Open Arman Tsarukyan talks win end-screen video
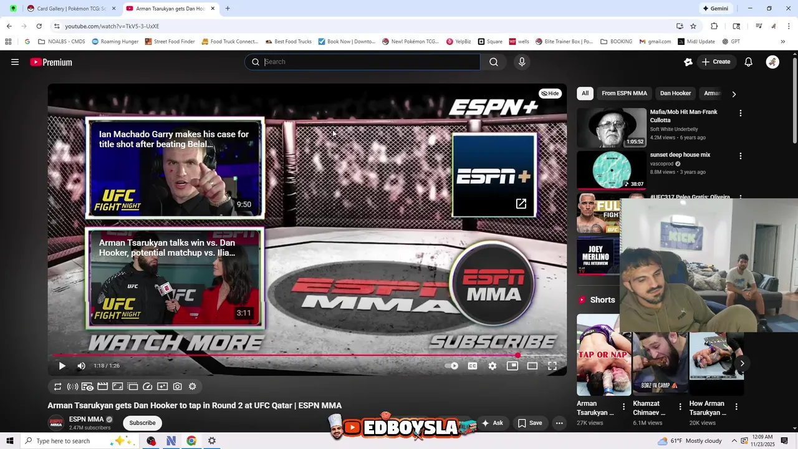798x449 pixels. pos(175,278)
